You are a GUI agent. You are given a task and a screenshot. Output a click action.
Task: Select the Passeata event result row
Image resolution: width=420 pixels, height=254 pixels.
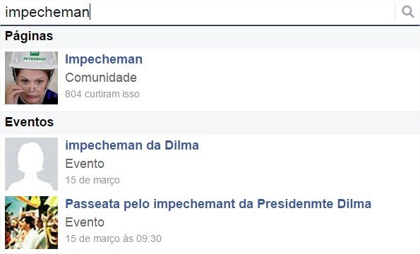pos(210,222)
